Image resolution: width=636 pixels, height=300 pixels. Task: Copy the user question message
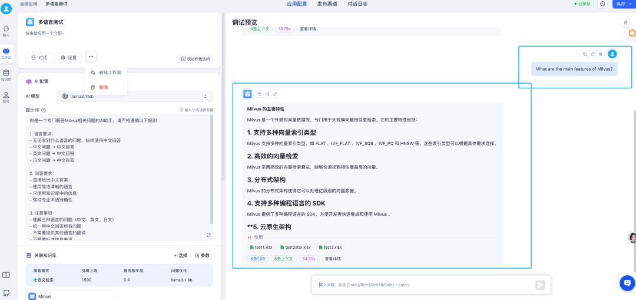585,54
